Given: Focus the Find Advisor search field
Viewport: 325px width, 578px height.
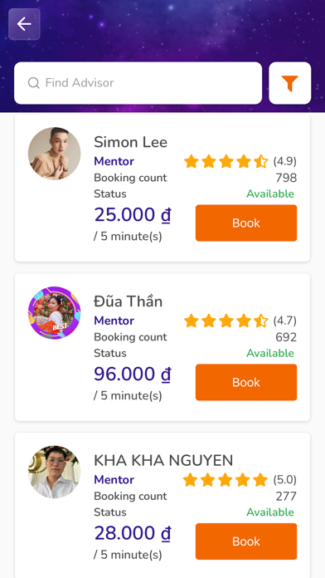Looking at the screenshot, I should click(x=138, y=83).
